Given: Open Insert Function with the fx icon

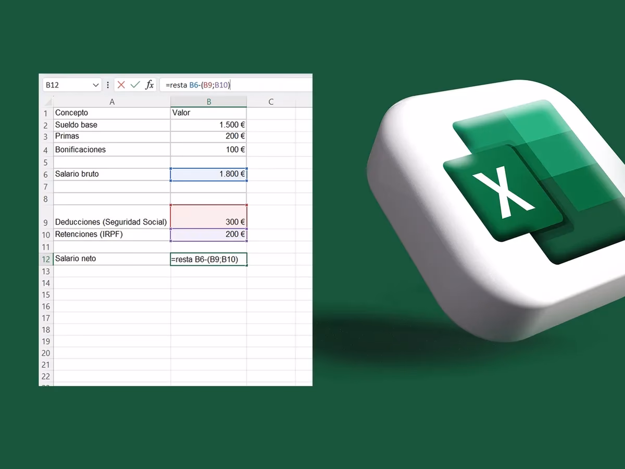Looking at the screenshot, I should pos(149,85).
